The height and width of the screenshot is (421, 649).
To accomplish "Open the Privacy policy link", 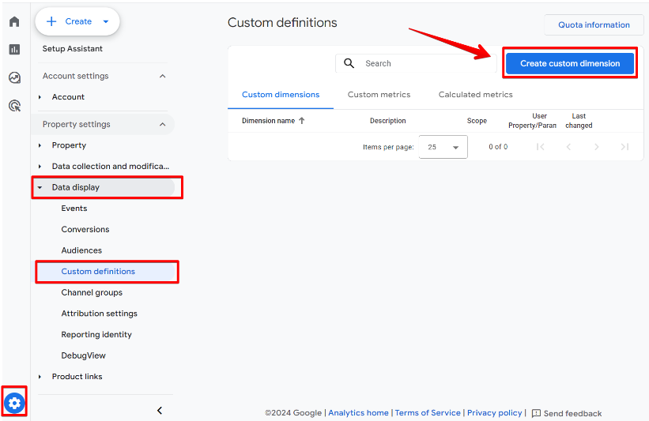I will [494, 413].
